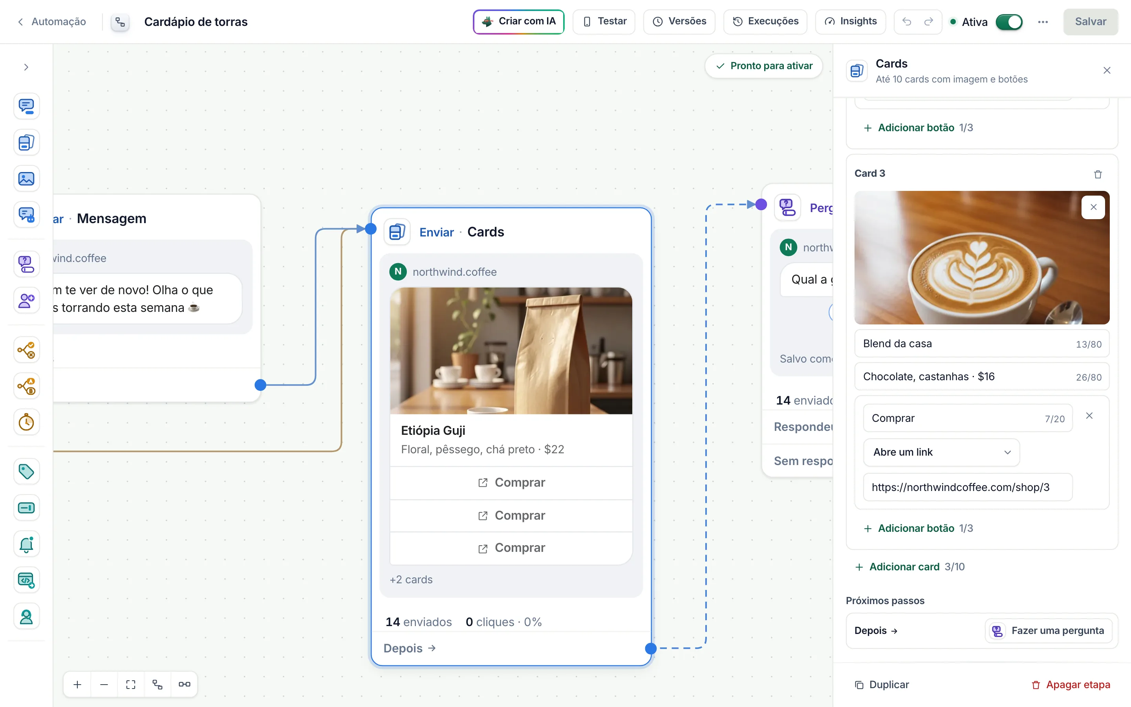This screenshot has width=1131, height=707.
Task: Add an image block from sidebar
Action: click(x=26, y=179)
